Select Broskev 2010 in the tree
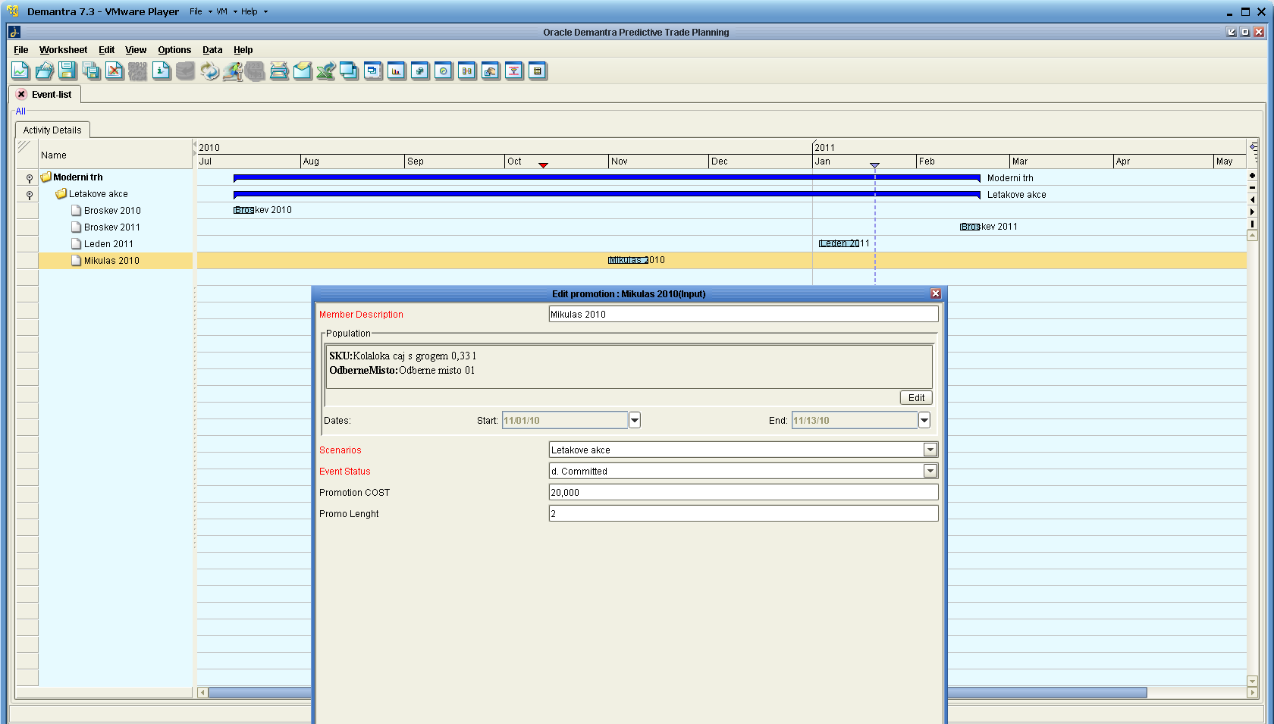This screenshot has width=1274, height=724. [112, 211]
